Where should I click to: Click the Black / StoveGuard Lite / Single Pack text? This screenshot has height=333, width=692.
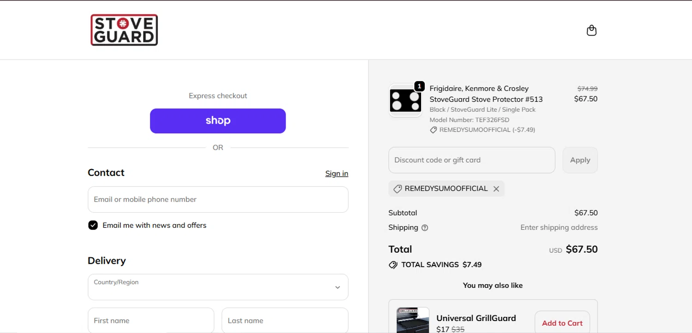tap(483, 110)
